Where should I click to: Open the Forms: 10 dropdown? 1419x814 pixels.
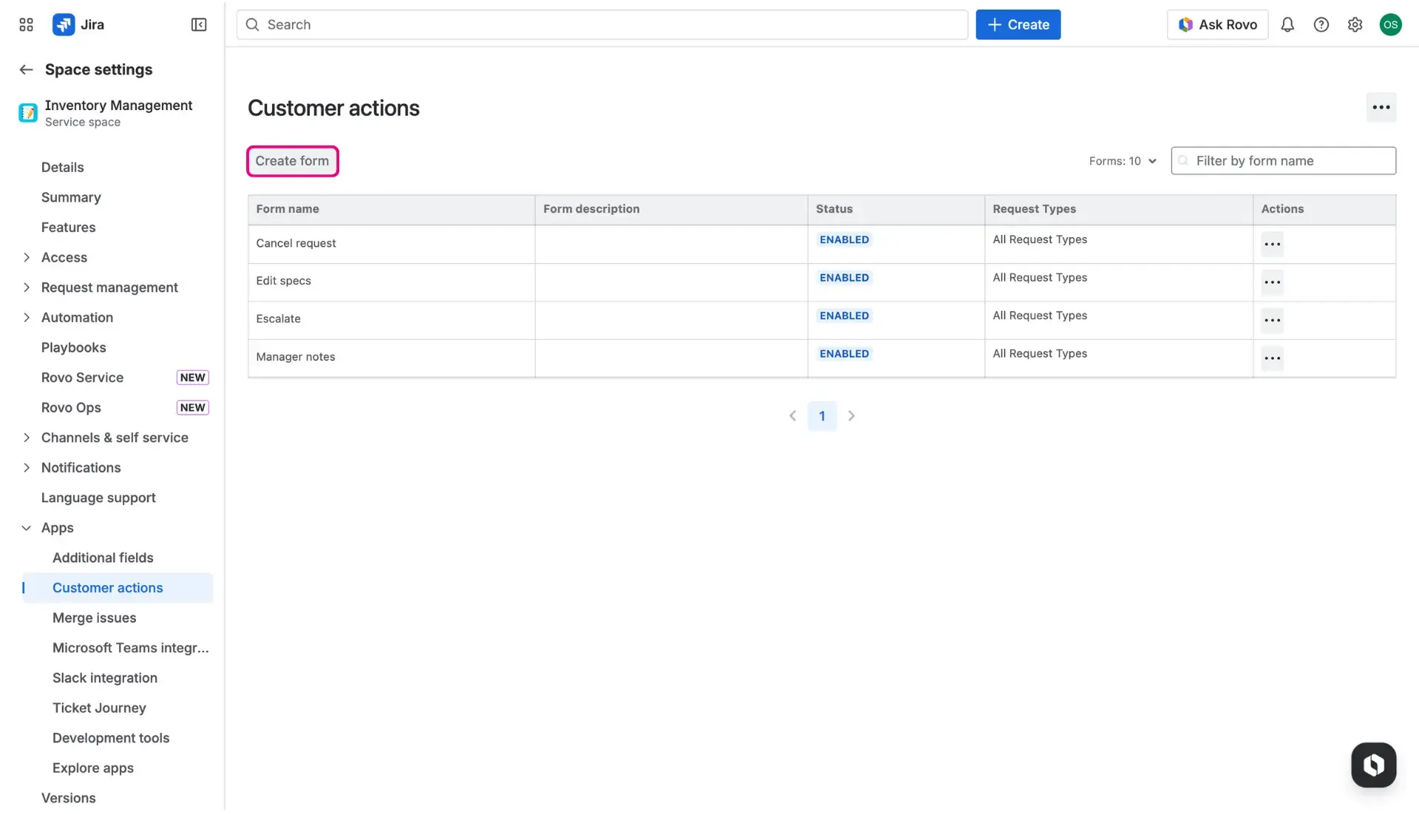point(1121,160)
